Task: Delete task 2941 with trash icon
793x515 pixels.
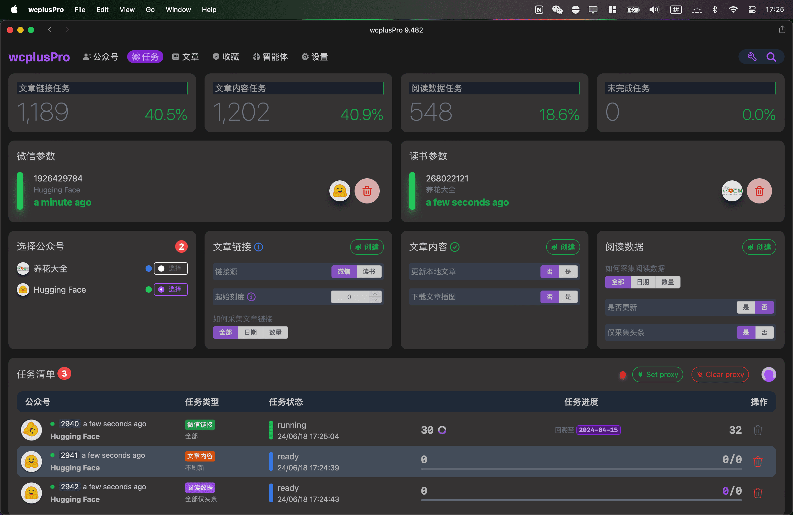Action: (758, 461)
